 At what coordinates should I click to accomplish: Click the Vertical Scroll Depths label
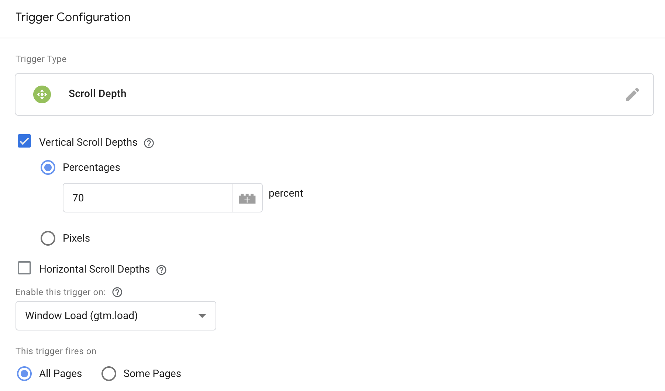pyautogui.click(x=88, y=142)
